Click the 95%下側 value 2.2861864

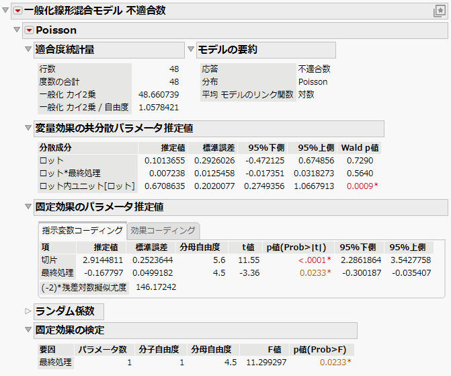(361, 260)
